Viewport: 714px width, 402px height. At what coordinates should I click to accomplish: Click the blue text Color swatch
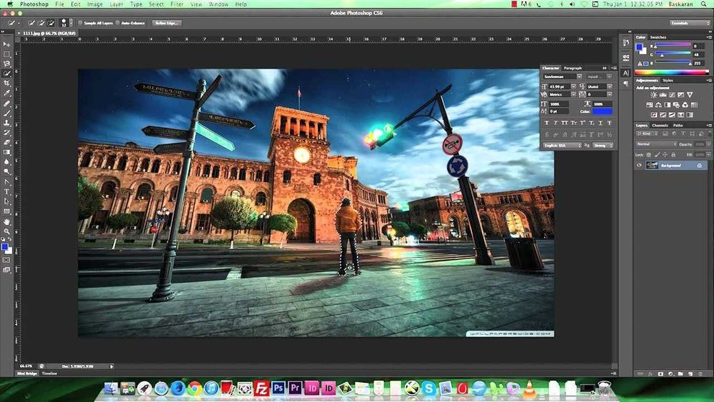(602, 112)
